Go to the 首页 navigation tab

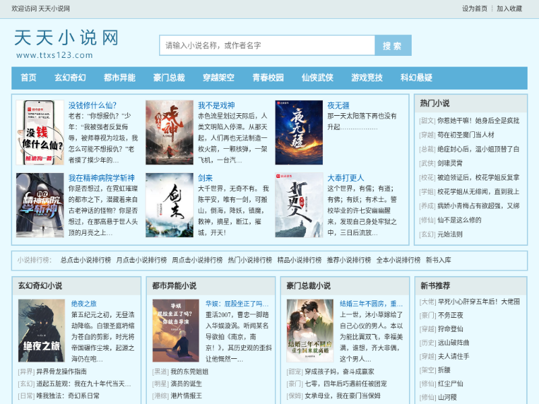click(x=28, y=78)
